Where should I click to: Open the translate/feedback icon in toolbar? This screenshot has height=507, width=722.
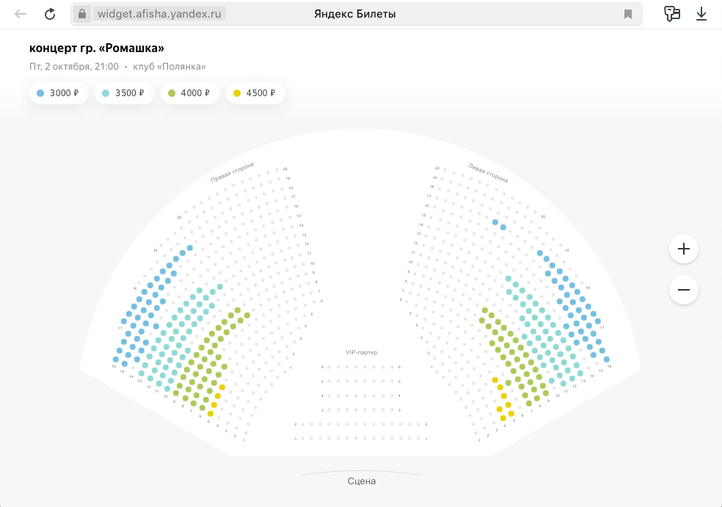pos(671,14)
